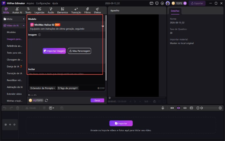Select the Mídia tab icon

(6, 10)
